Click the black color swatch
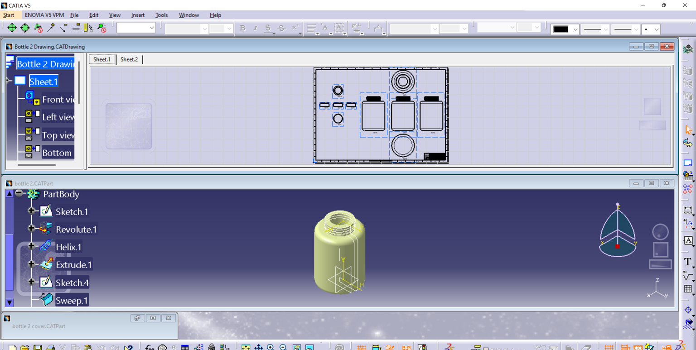This screenshot has width=696, height=350. point(561,29)
